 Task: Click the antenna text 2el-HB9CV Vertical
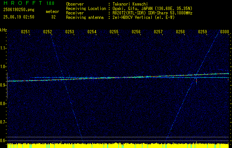coord(132,17)
